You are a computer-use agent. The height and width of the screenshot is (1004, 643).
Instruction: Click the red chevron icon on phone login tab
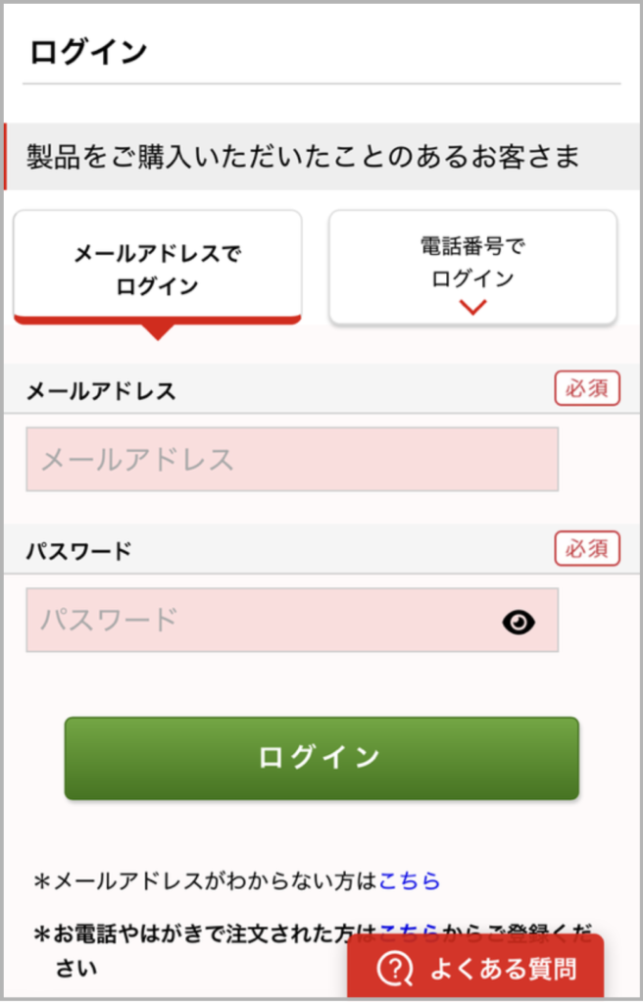point(472,306)
